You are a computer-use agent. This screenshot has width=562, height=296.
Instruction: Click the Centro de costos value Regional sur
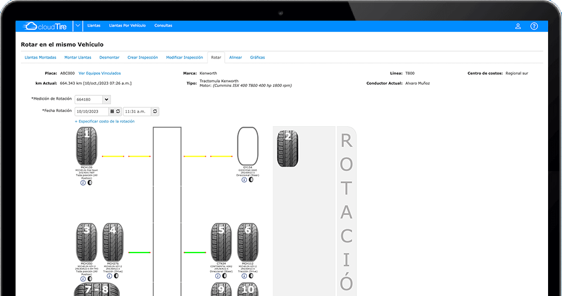517,73
